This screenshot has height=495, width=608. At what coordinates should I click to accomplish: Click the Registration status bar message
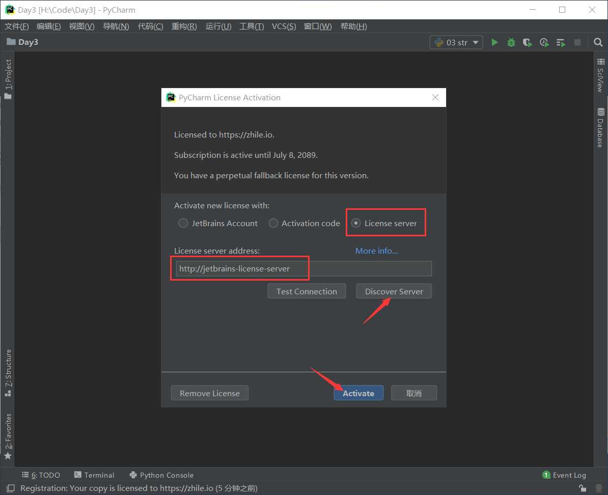coord(139,488)
